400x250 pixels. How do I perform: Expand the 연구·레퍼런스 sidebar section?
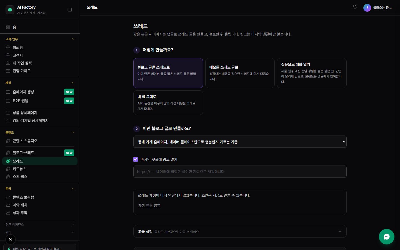point(40,225)
